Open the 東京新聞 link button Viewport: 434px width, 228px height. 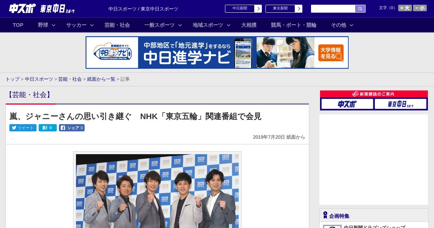click(x=280, y=9)
